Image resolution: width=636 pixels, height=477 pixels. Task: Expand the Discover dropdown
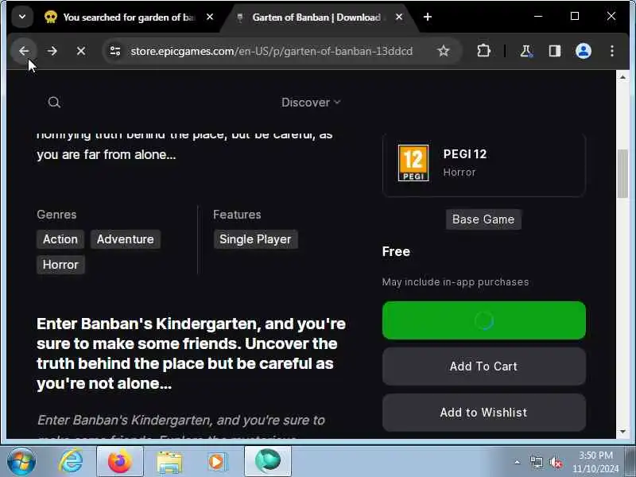pyautogui.click(x=311, y=103)
